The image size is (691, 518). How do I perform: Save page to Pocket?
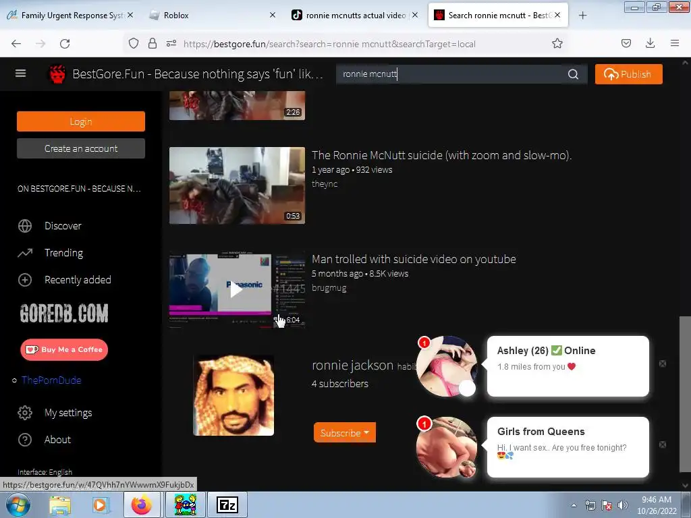click(x=626, y=43)
